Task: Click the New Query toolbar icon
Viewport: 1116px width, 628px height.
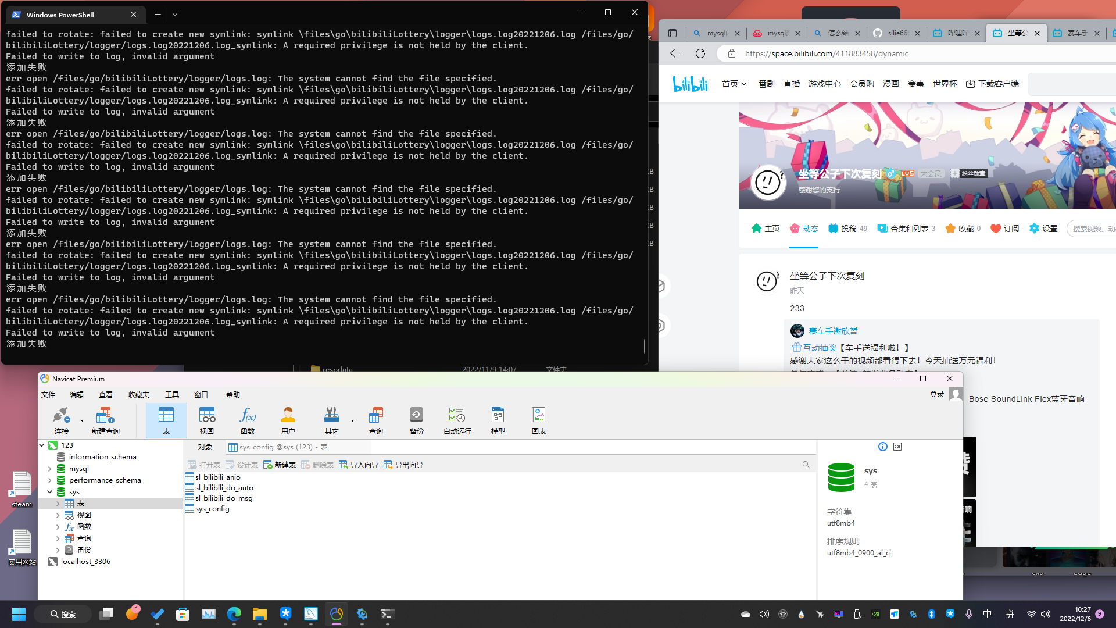Action: (x=105, y=420)
